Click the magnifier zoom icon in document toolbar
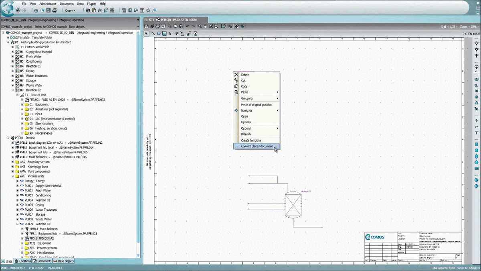The image size is (481, 271). click(x=200, y=26)
